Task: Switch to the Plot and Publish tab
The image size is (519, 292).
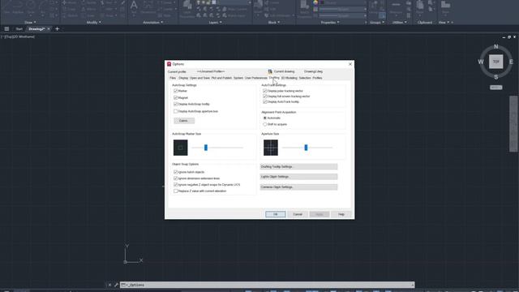Action: pos(221,78)
